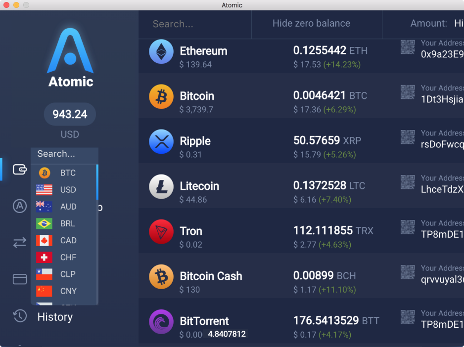Select USD in currency dropdown
464x347 pixels.
[x=63, y=190]
